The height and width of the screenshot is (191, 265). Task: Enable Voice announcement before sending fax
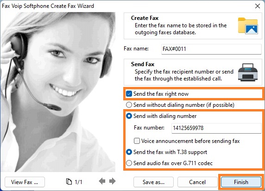click(137, 141)
